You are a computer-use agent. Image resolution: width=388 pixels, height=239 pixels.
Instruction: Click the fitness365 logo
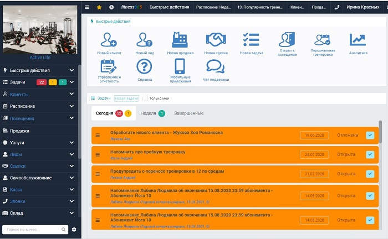click(x=131, y=7)
